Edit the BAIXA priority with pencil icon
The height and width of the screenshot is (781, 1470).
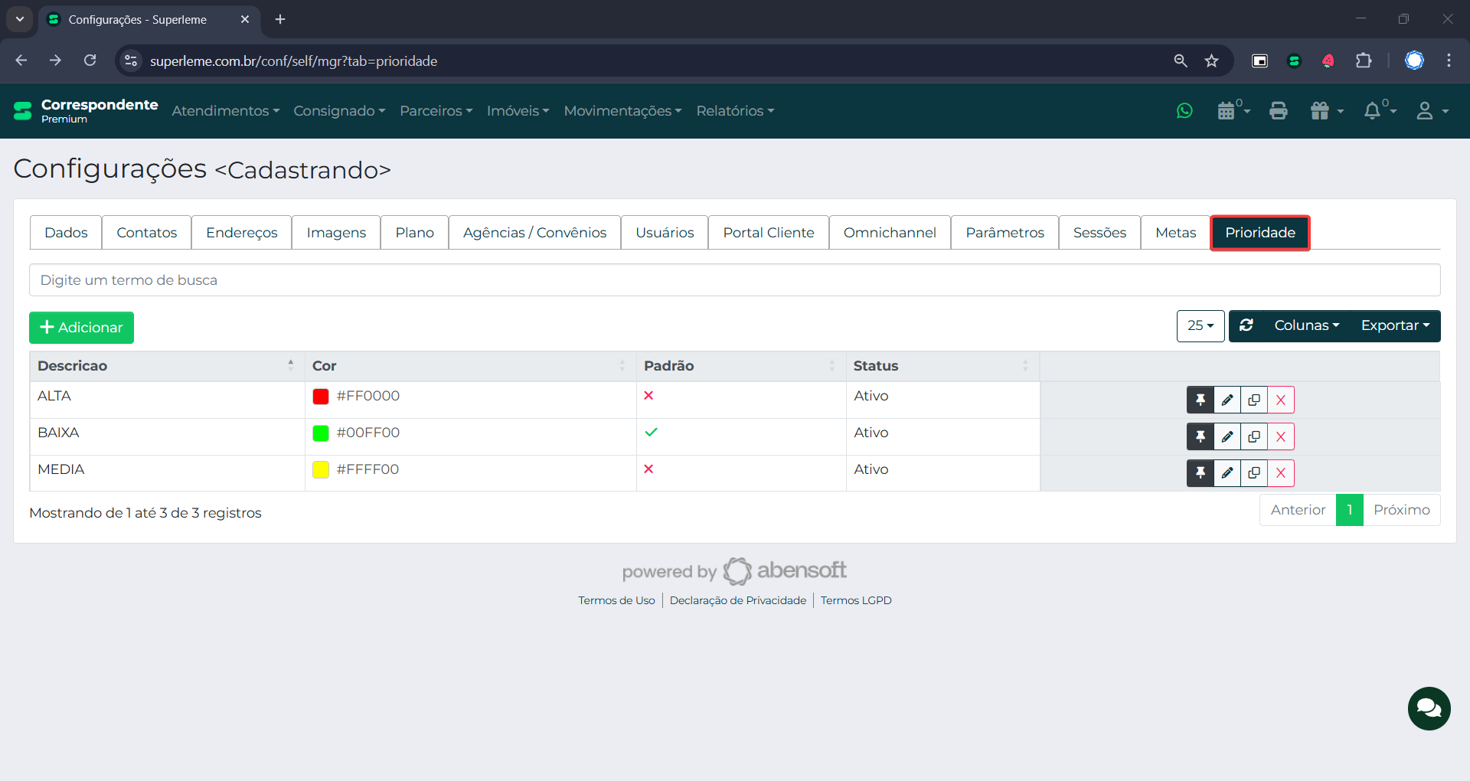coord(1227,436)
